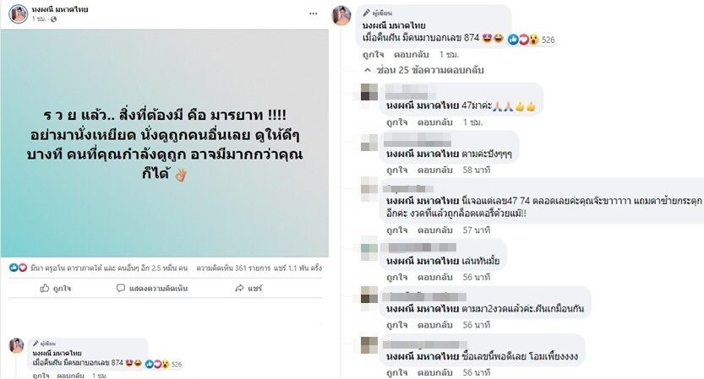Open the นงผณี มหาดไทย name in the post header
Image resolution: width=704 pixels, height=379 pixels.
coord(60,9)
